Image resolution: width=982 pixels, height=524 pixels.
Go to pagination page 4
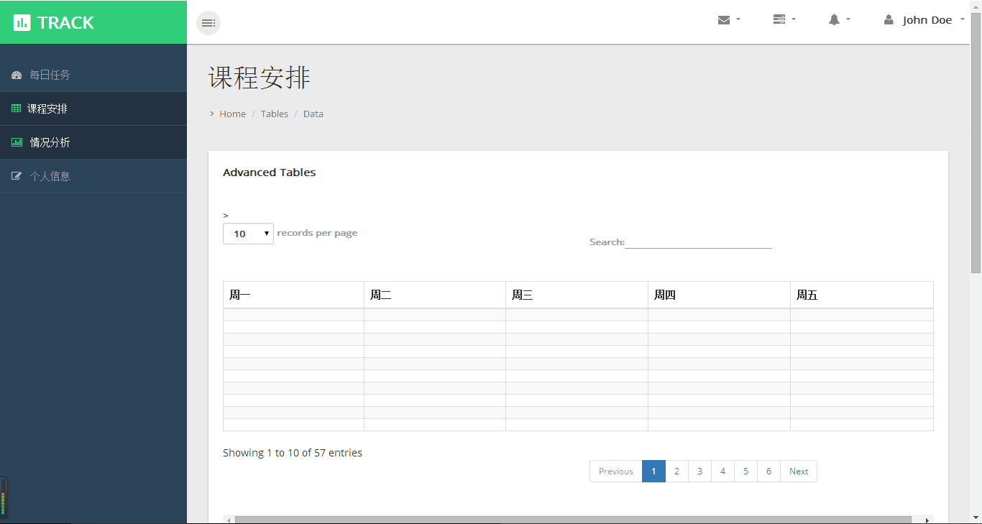point(722,472)
